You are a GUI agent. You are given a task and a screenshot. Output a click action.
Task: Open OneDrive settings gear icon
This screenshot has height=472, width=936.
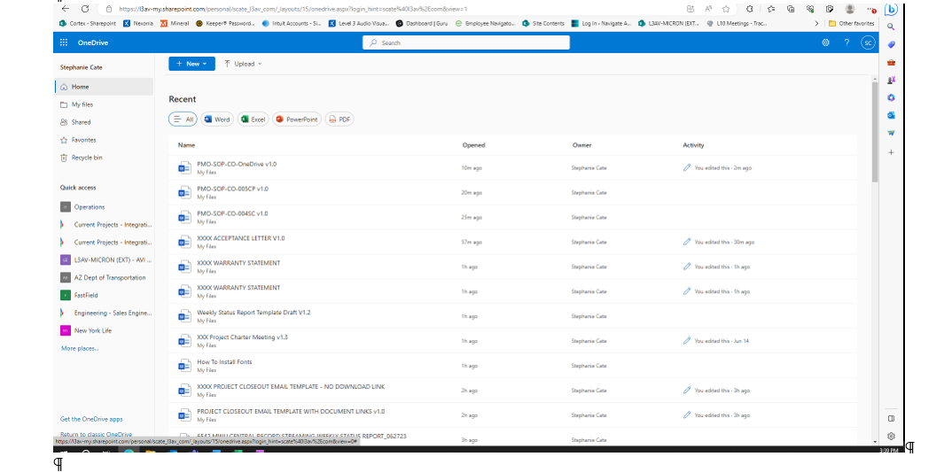tap(825, 43)
